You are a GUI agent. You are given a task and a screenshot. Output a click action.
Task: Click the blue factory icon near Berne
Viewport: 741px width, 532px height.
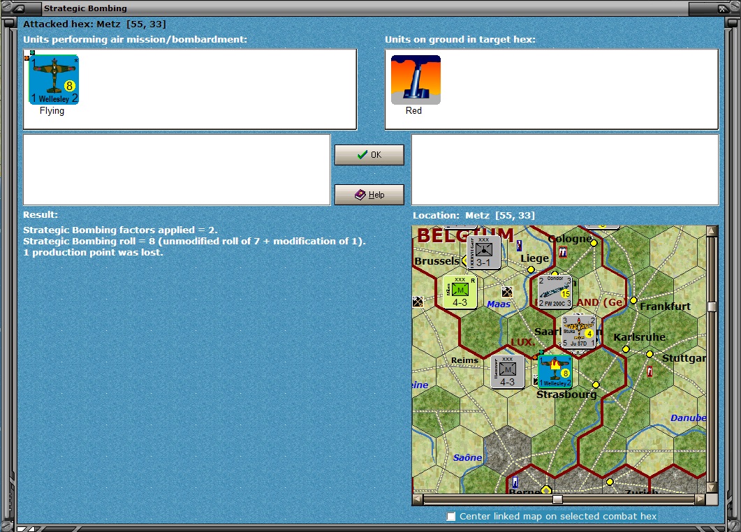[x=515, y=482]
